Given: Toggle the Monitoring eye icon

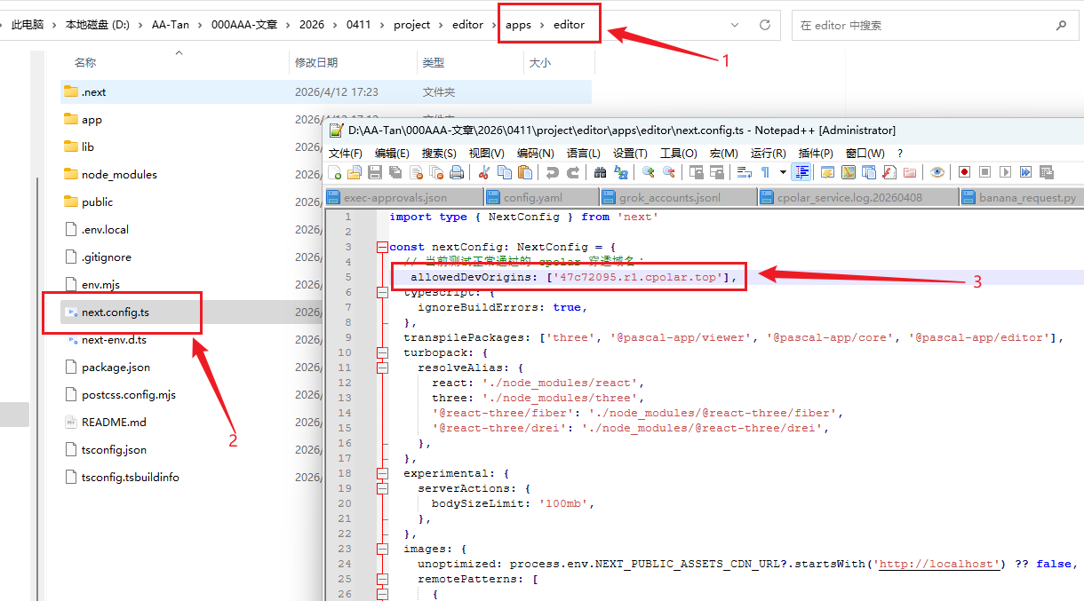Looking at the screenshot, I should pyautogui.click(x=937, y=172).
